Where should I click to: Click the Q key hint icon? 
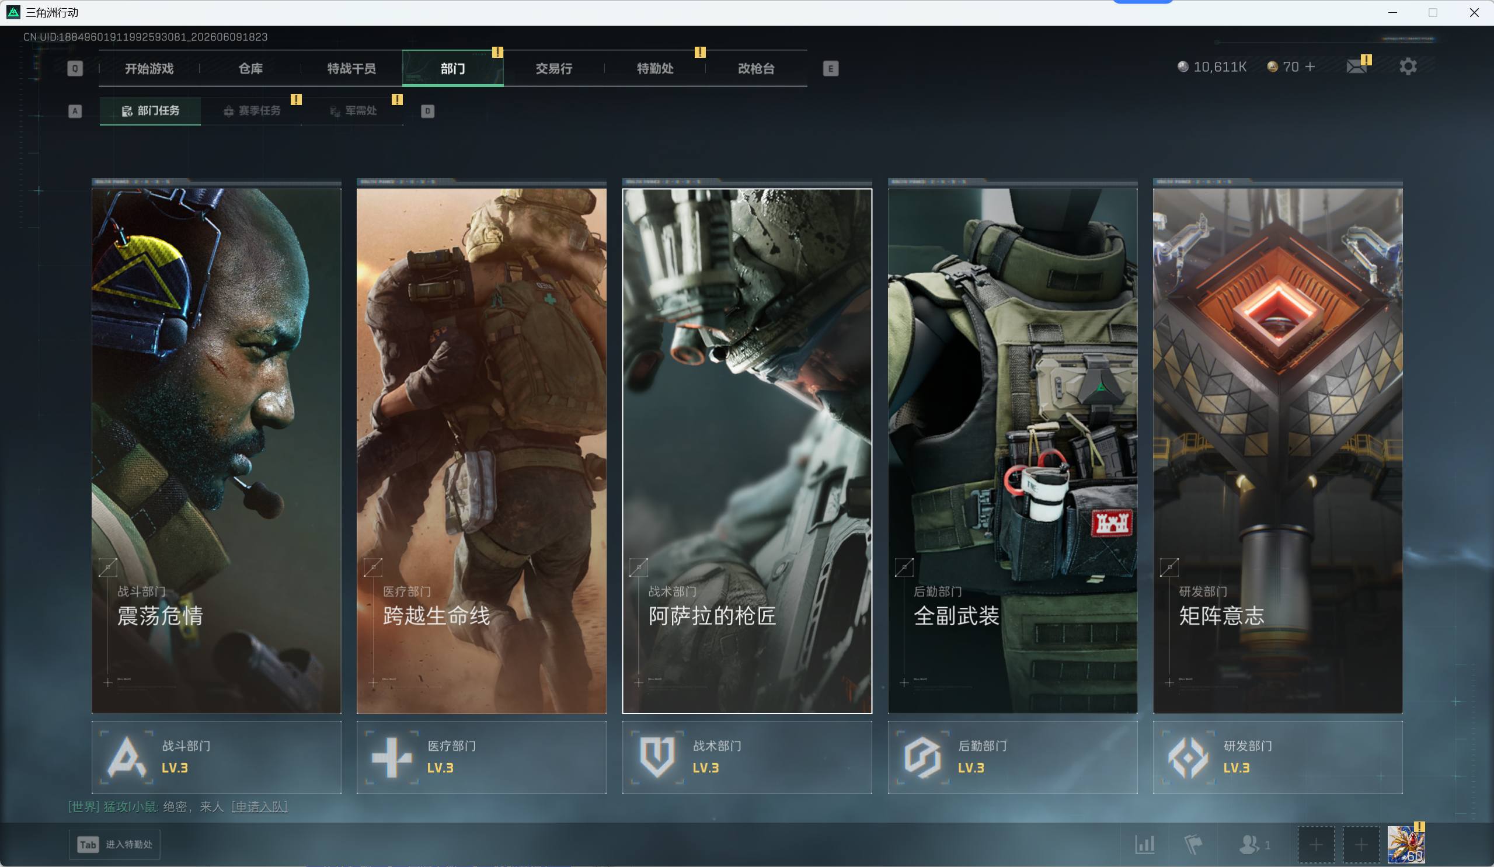(x=75, y=68)
